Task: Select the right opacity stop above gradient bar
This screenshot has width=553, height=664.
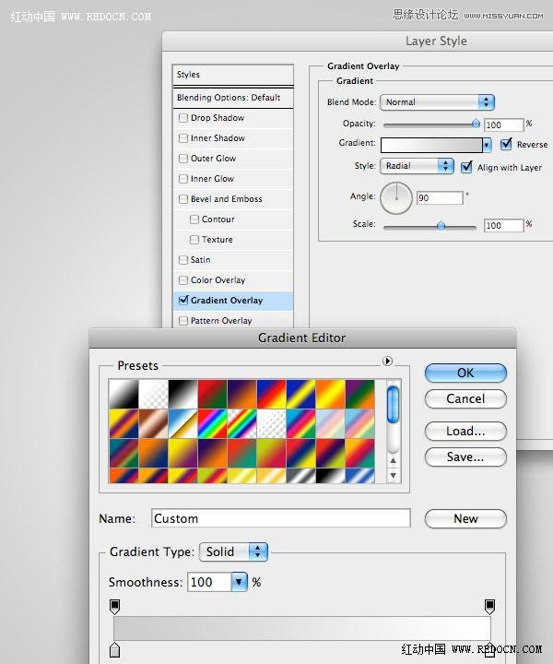Action: 489,606
